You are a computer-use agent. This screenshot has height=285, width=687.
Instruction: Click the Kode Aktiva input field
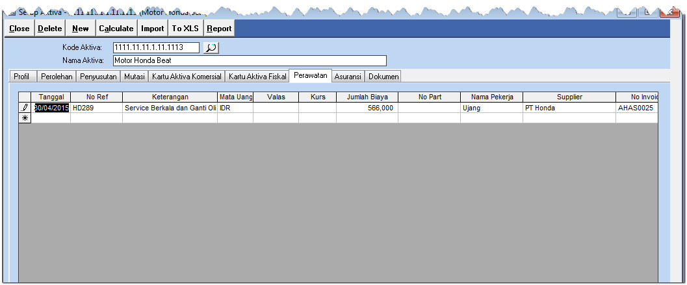click(x=156, y=47)
